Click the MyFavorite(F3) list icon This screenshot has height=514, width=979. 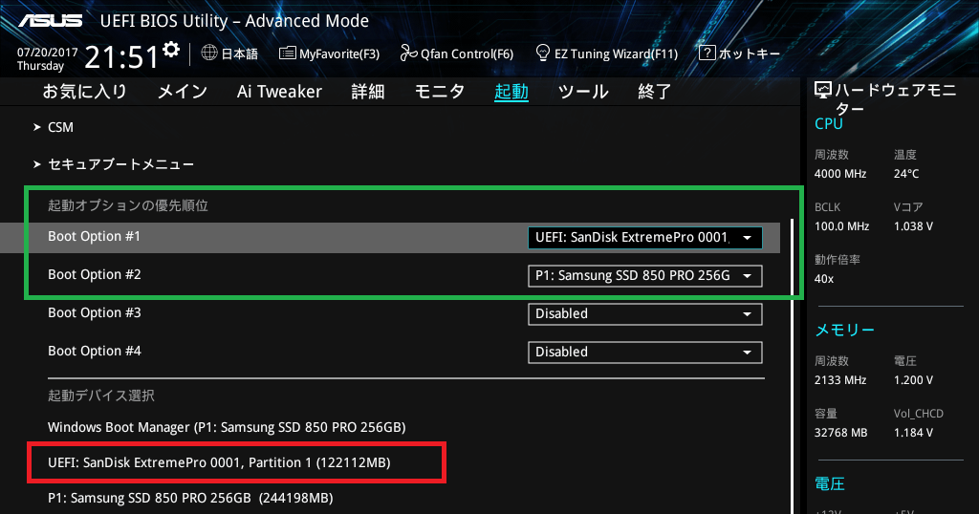click(287, 54)
